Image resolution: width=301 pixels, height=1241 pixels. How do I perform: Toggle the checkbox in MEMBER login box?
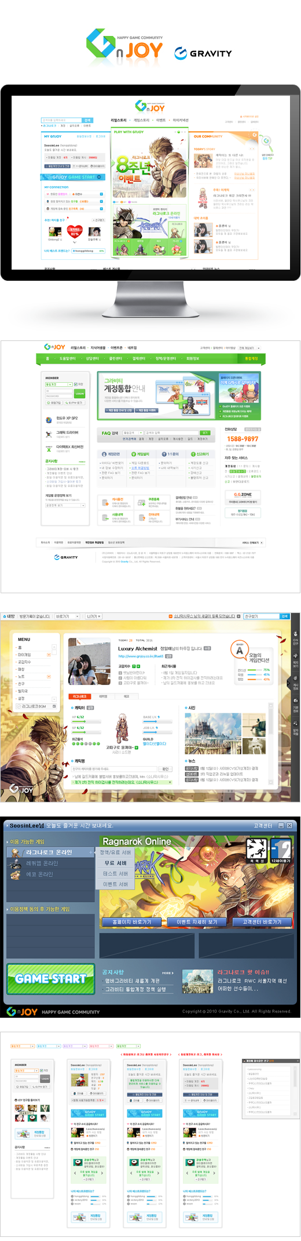(75, 384)
